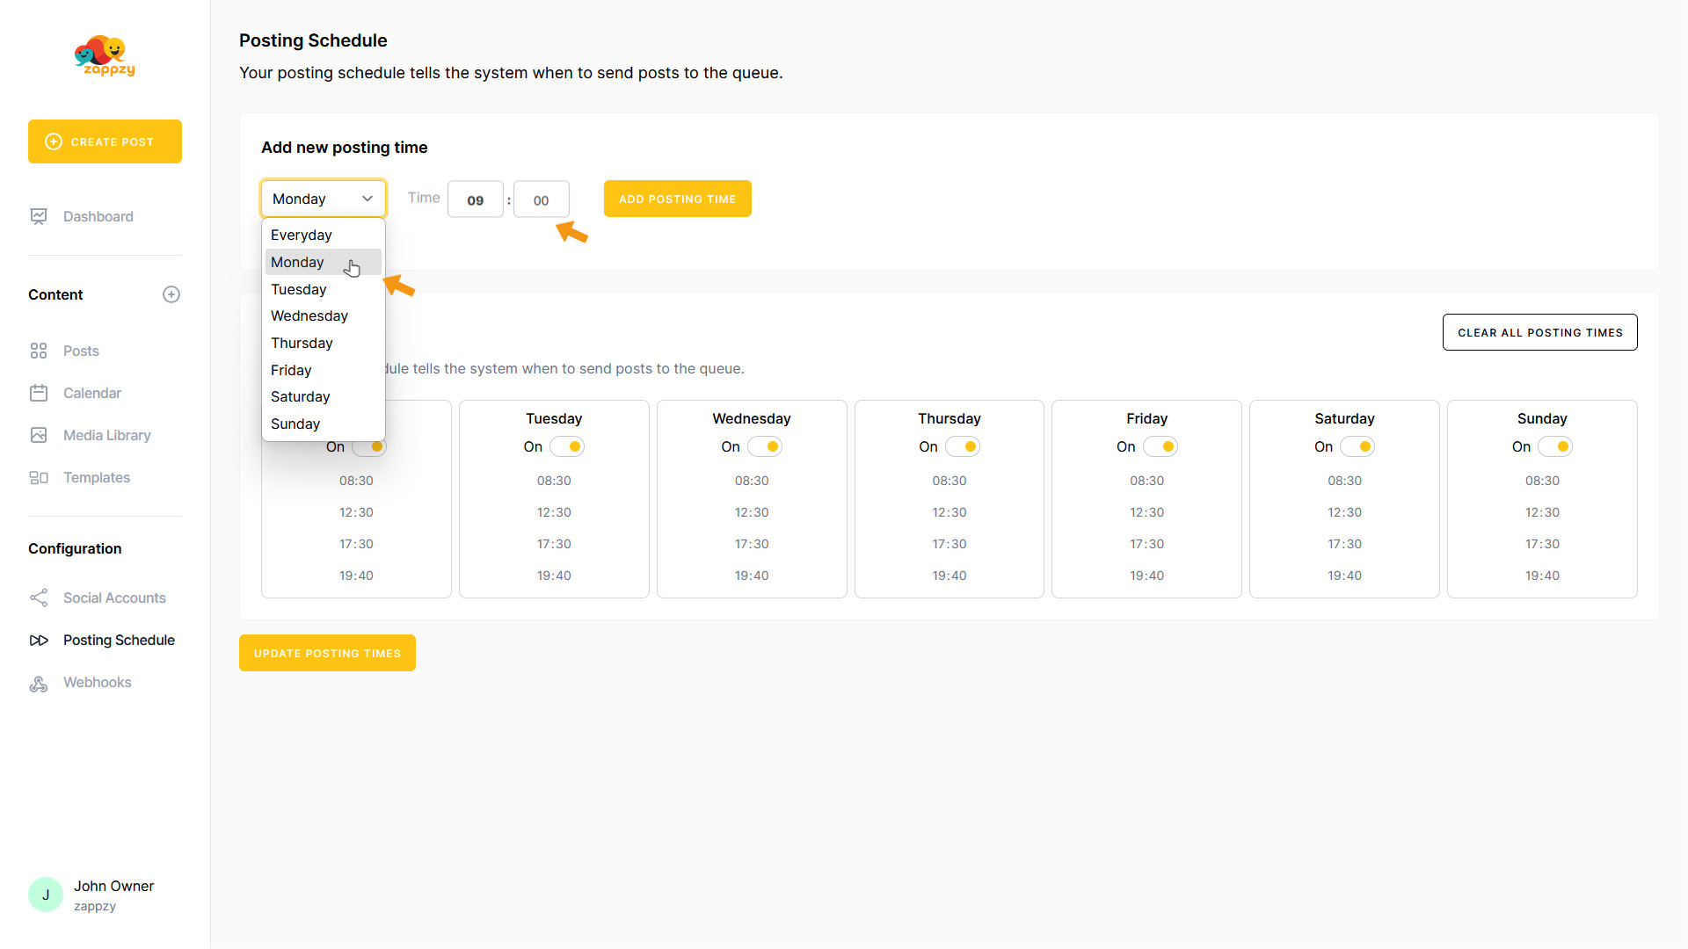Viewport: 1688px width, 949px height.
Task: Switch off Sunday posting toggle
Action: [1555, 446]
